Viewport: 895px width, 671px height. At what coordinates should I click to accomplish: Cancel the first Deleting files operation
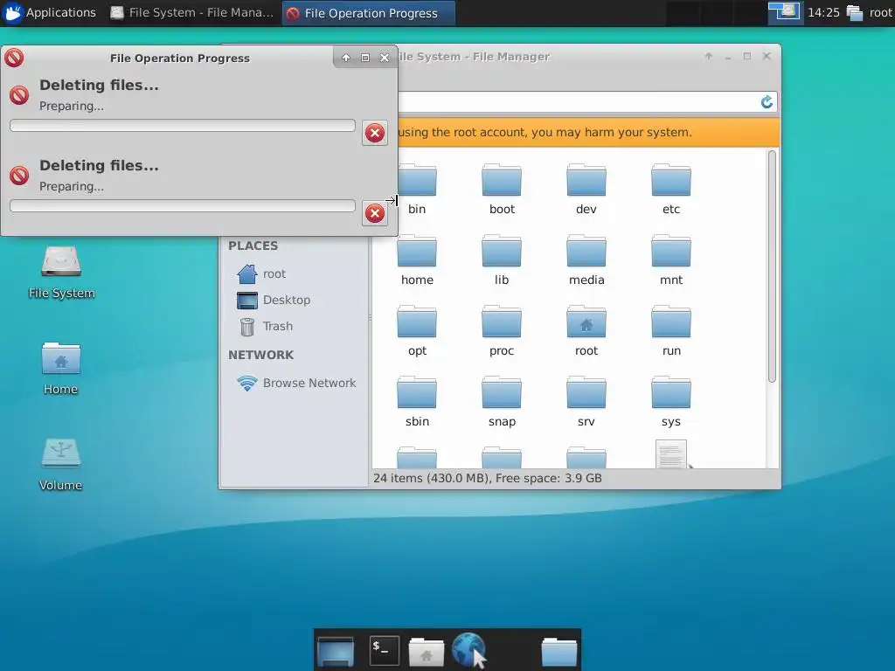(374, 133)
